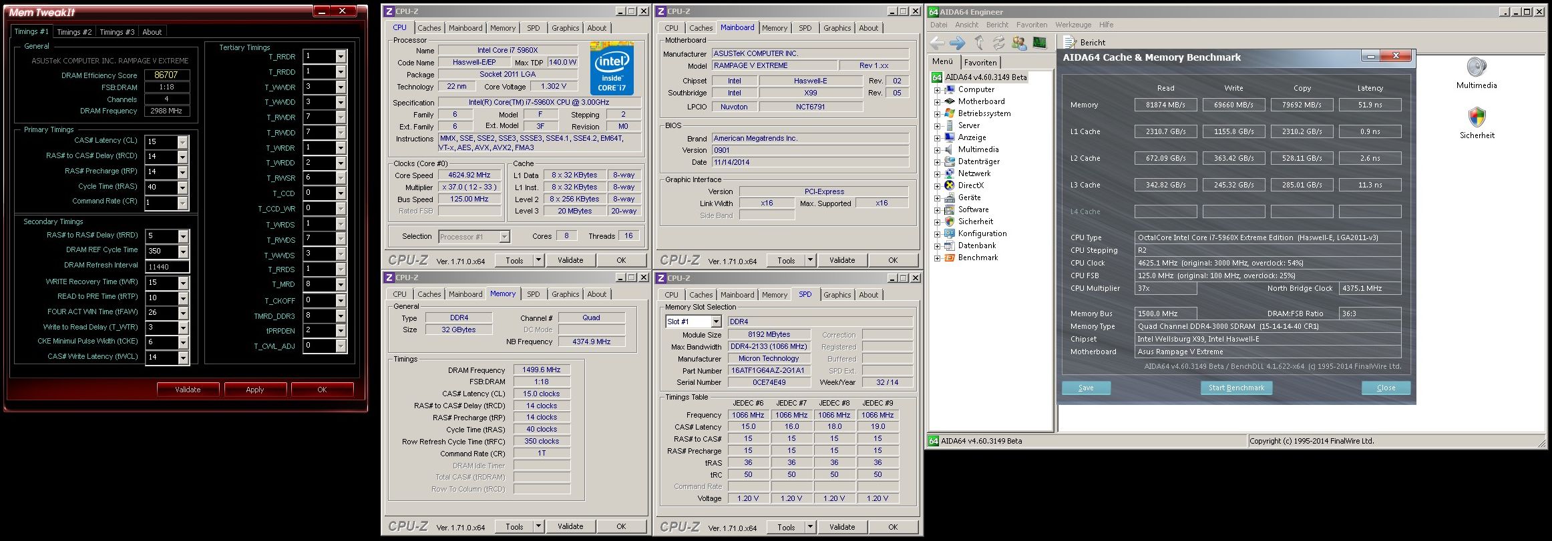
Task: Open Tools dropdown arrow in CPU-Z CPU window
Action: pyautogui.click(x=538, y=260)
